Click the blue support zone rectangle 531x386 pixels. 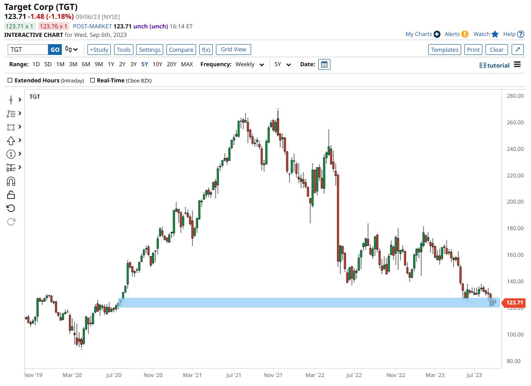click(x=309, y=302)
